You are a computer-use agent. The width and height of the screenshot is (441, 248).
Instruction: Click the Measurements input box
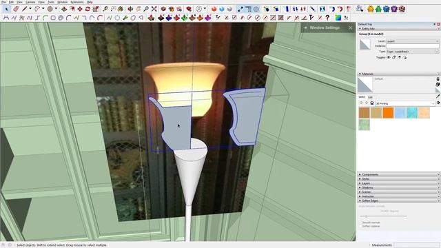(x=416, y=245)
